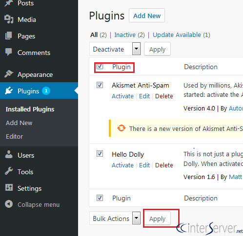The height and width of the screenshot is (236, 243).
Task: Filter by Update Available plugins
Action: (x=177, y=35)
